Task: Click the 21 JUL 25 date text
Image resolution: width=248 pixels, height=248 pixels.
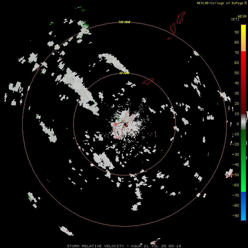Action: tap(155, 246)
